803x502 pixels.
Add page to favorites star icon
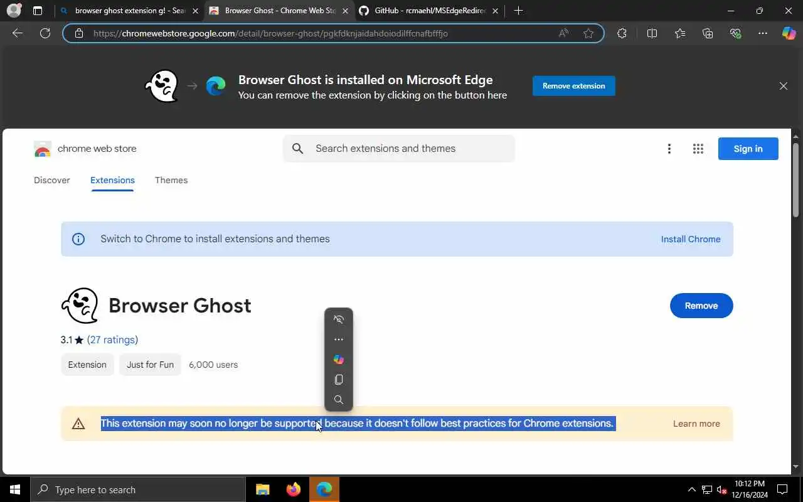588,33
